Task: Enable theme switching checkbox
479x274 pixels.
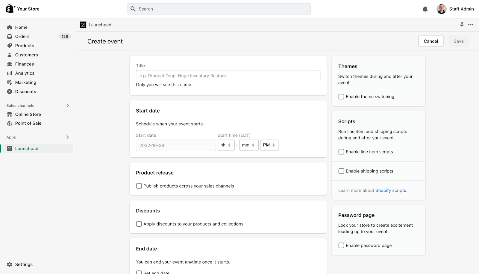Action: point(341,97)
